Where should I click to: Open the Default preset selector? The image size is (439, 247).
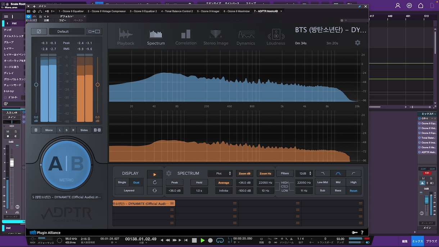click(67, 32)
